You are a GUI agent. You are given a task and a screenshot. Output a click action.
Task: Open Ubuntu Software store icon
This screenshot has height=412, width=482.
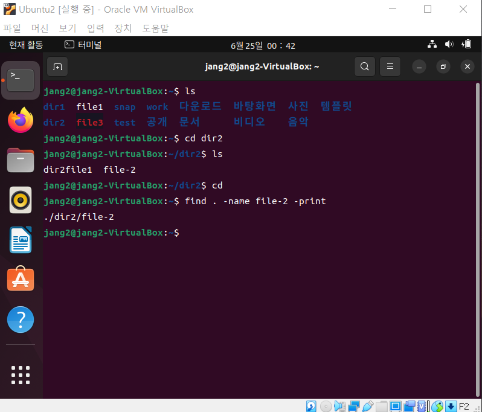(21, 279)
